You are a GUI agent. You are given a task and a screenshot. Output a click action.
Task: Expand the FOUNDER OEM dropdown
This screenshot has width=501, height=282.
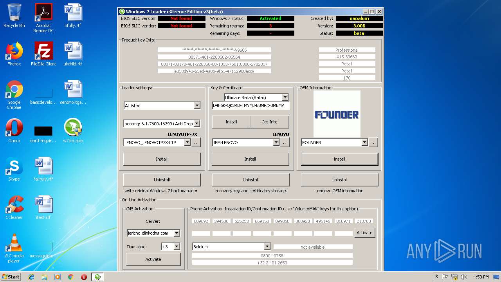pos(364,143)
